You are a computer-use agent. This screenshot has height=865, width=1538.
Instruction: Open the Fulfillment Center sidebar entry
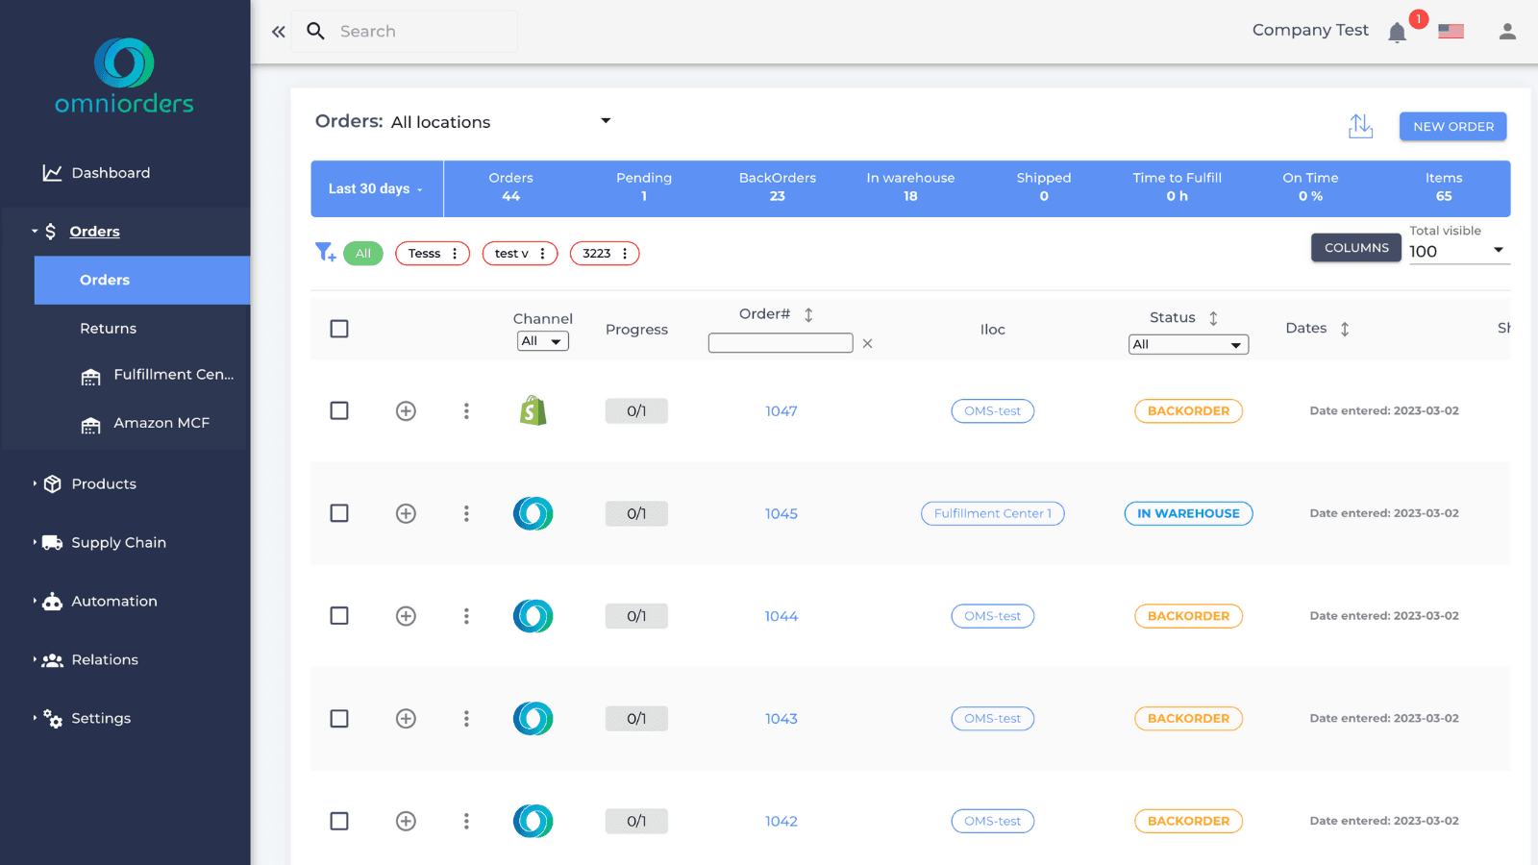(x=160, y=375)
